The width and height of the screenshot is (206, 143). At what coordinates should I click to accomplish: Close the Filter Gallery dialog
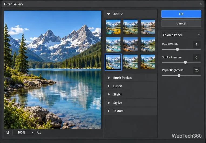point(201,4)
